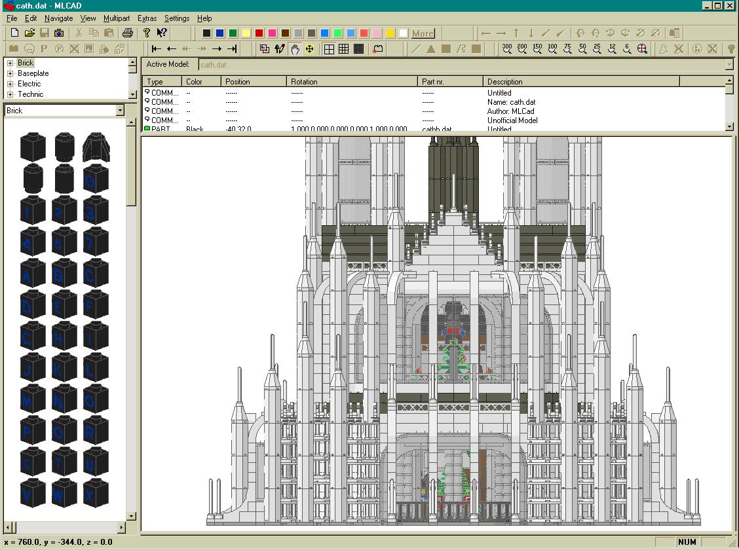Click the New file icon
The image size is (739, 550).
pyautogui.click(x=14, y=33)
